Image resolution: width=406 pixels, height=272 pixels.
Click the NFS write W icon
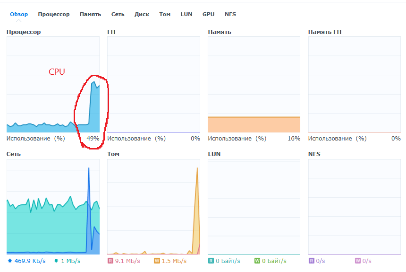click(358, 261)
